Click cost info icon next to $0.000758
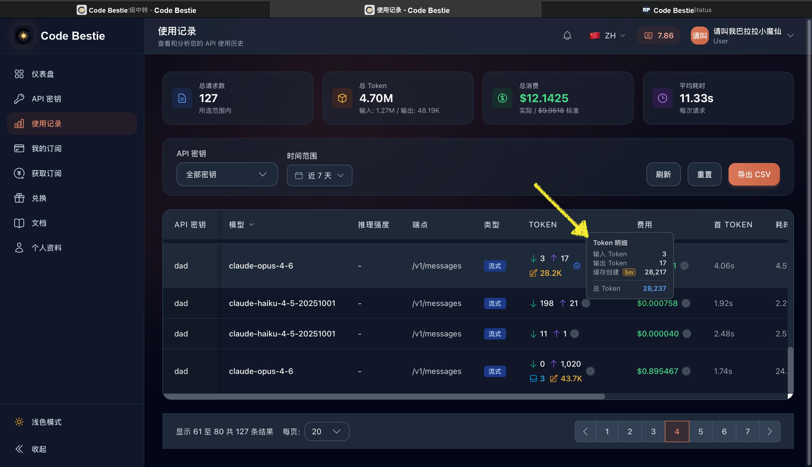This screenshot has width=812, height=467. (x=686, y=303)
